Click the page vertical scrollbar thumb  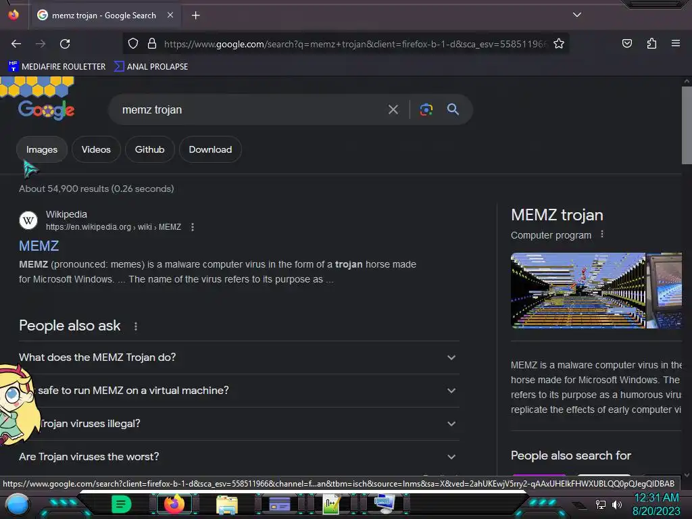(x=687, y=125)
